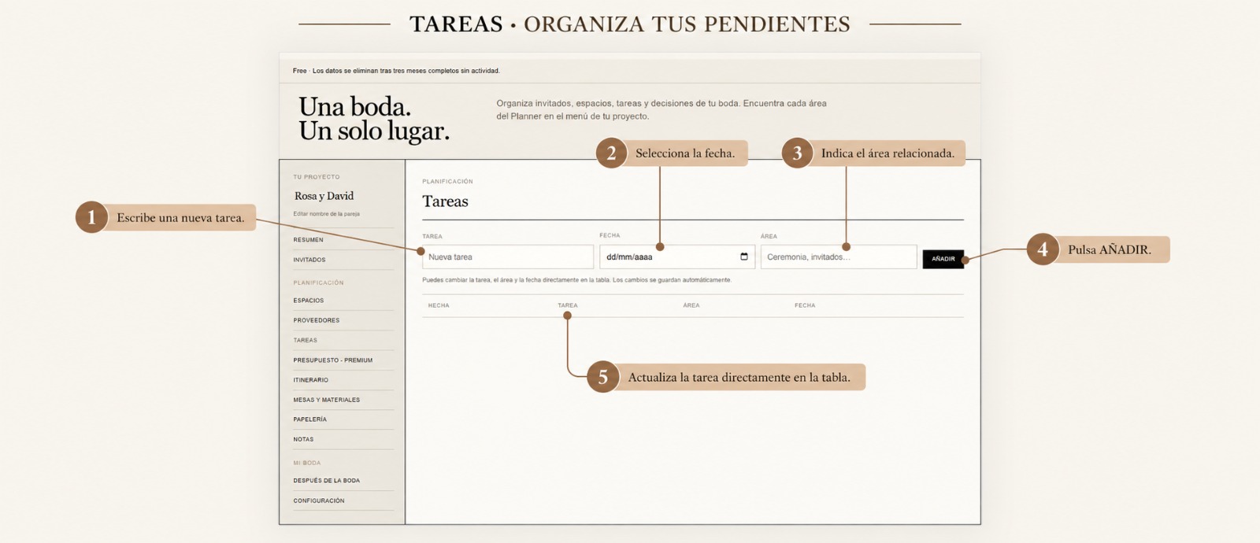Click the PLANIFICACIÓN sidebar section label
The image size is (1260, 543).
click(x=319, y=283)
